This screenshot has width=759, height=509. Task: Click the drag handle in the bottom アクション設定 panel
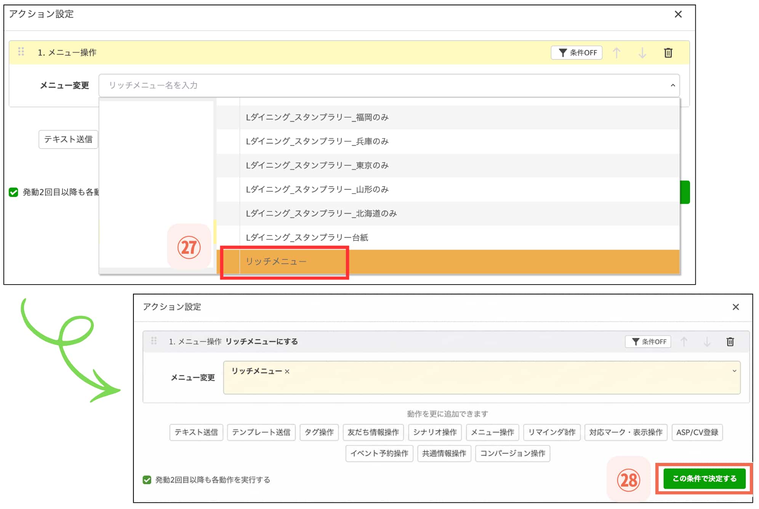pos(154,341)
